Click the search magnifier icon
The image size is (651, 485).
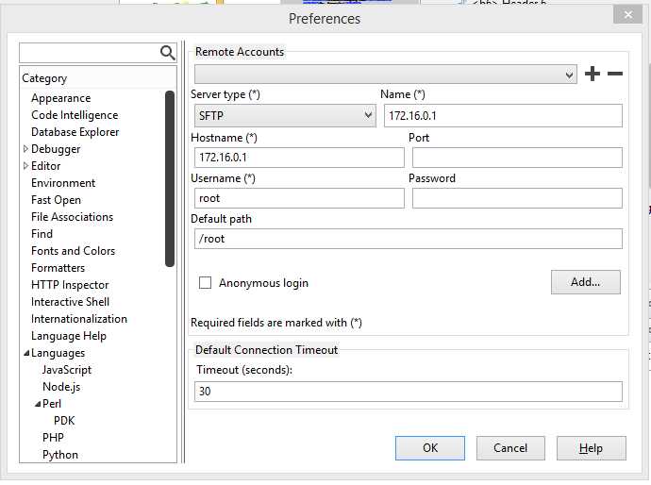[x=167, y=53]
